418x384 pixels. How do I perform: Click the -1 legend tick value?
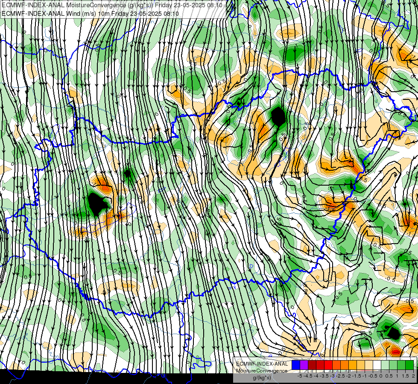(365, 376)
